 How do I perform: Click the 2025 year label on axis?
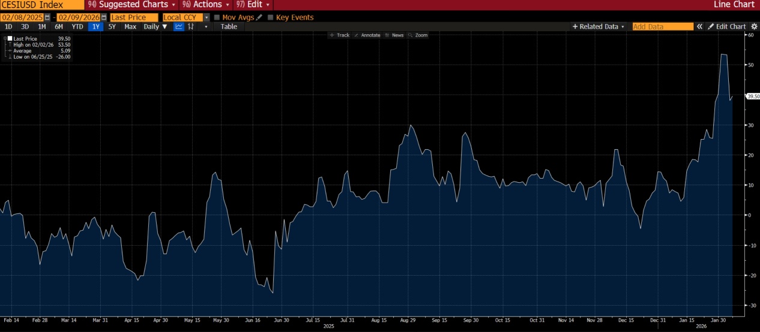329,327
